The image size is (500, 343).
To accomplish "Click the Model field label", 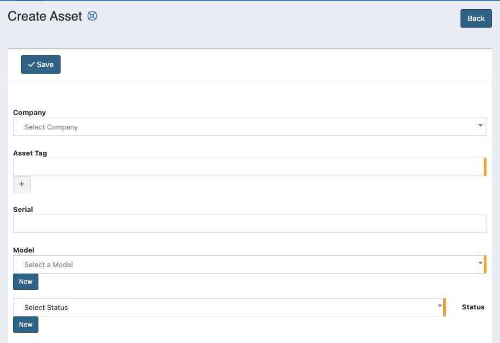I will (x=24, y=250).
